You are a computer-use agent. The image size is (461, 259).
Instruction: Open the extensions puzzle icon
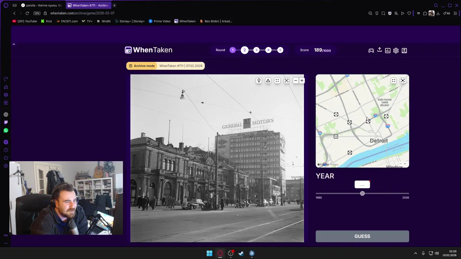(x=425, y=13)
